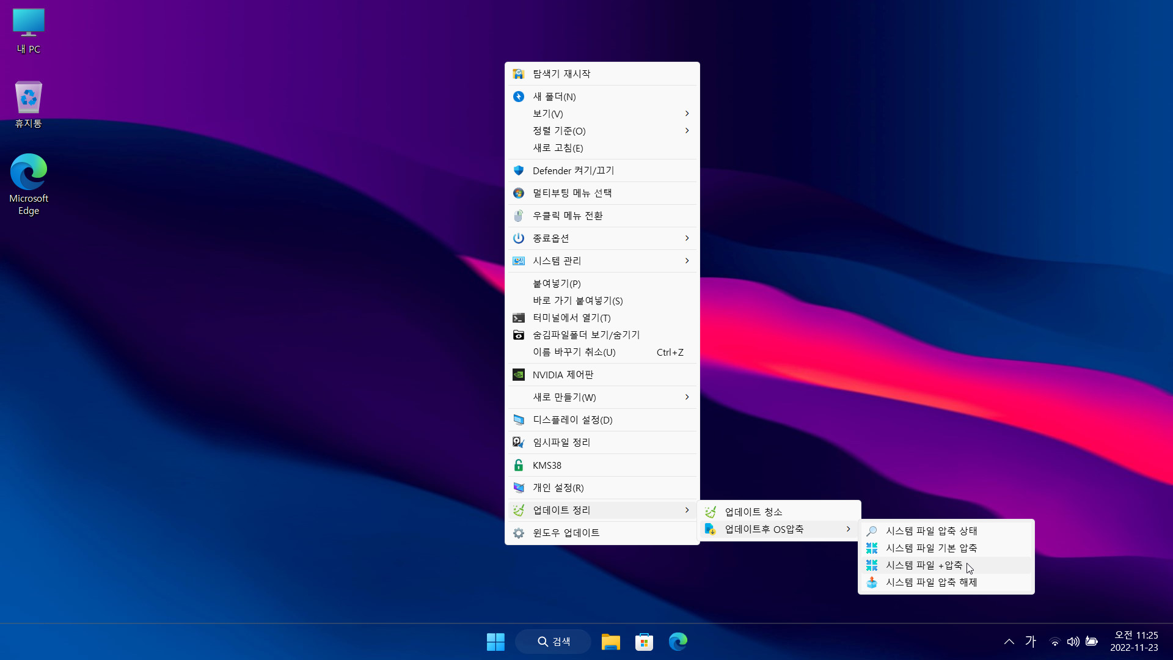Open Edge from the taskbar
Screen dimensions: 1173x660
pos(678,642)
